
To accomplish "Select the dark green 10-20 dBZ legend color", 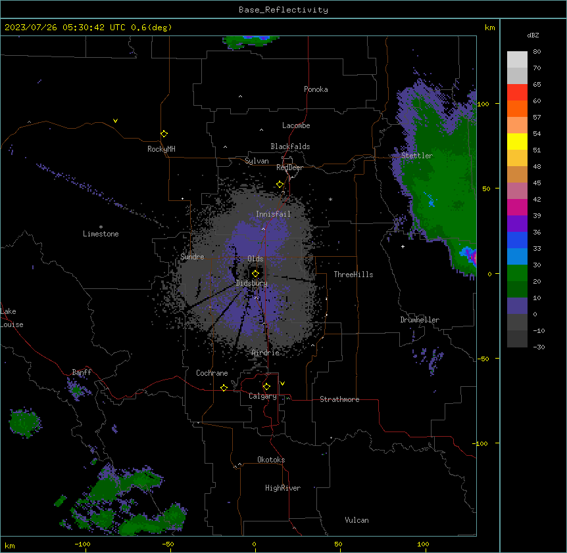I will coord(517,290).
